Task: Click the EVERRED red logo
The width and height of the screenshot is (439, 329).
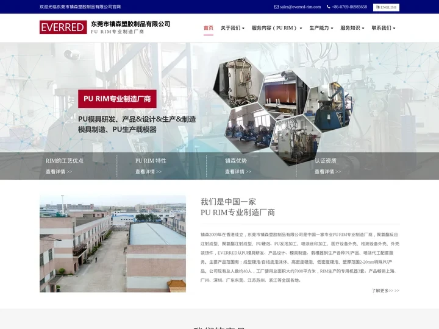Action: (63, 27)
